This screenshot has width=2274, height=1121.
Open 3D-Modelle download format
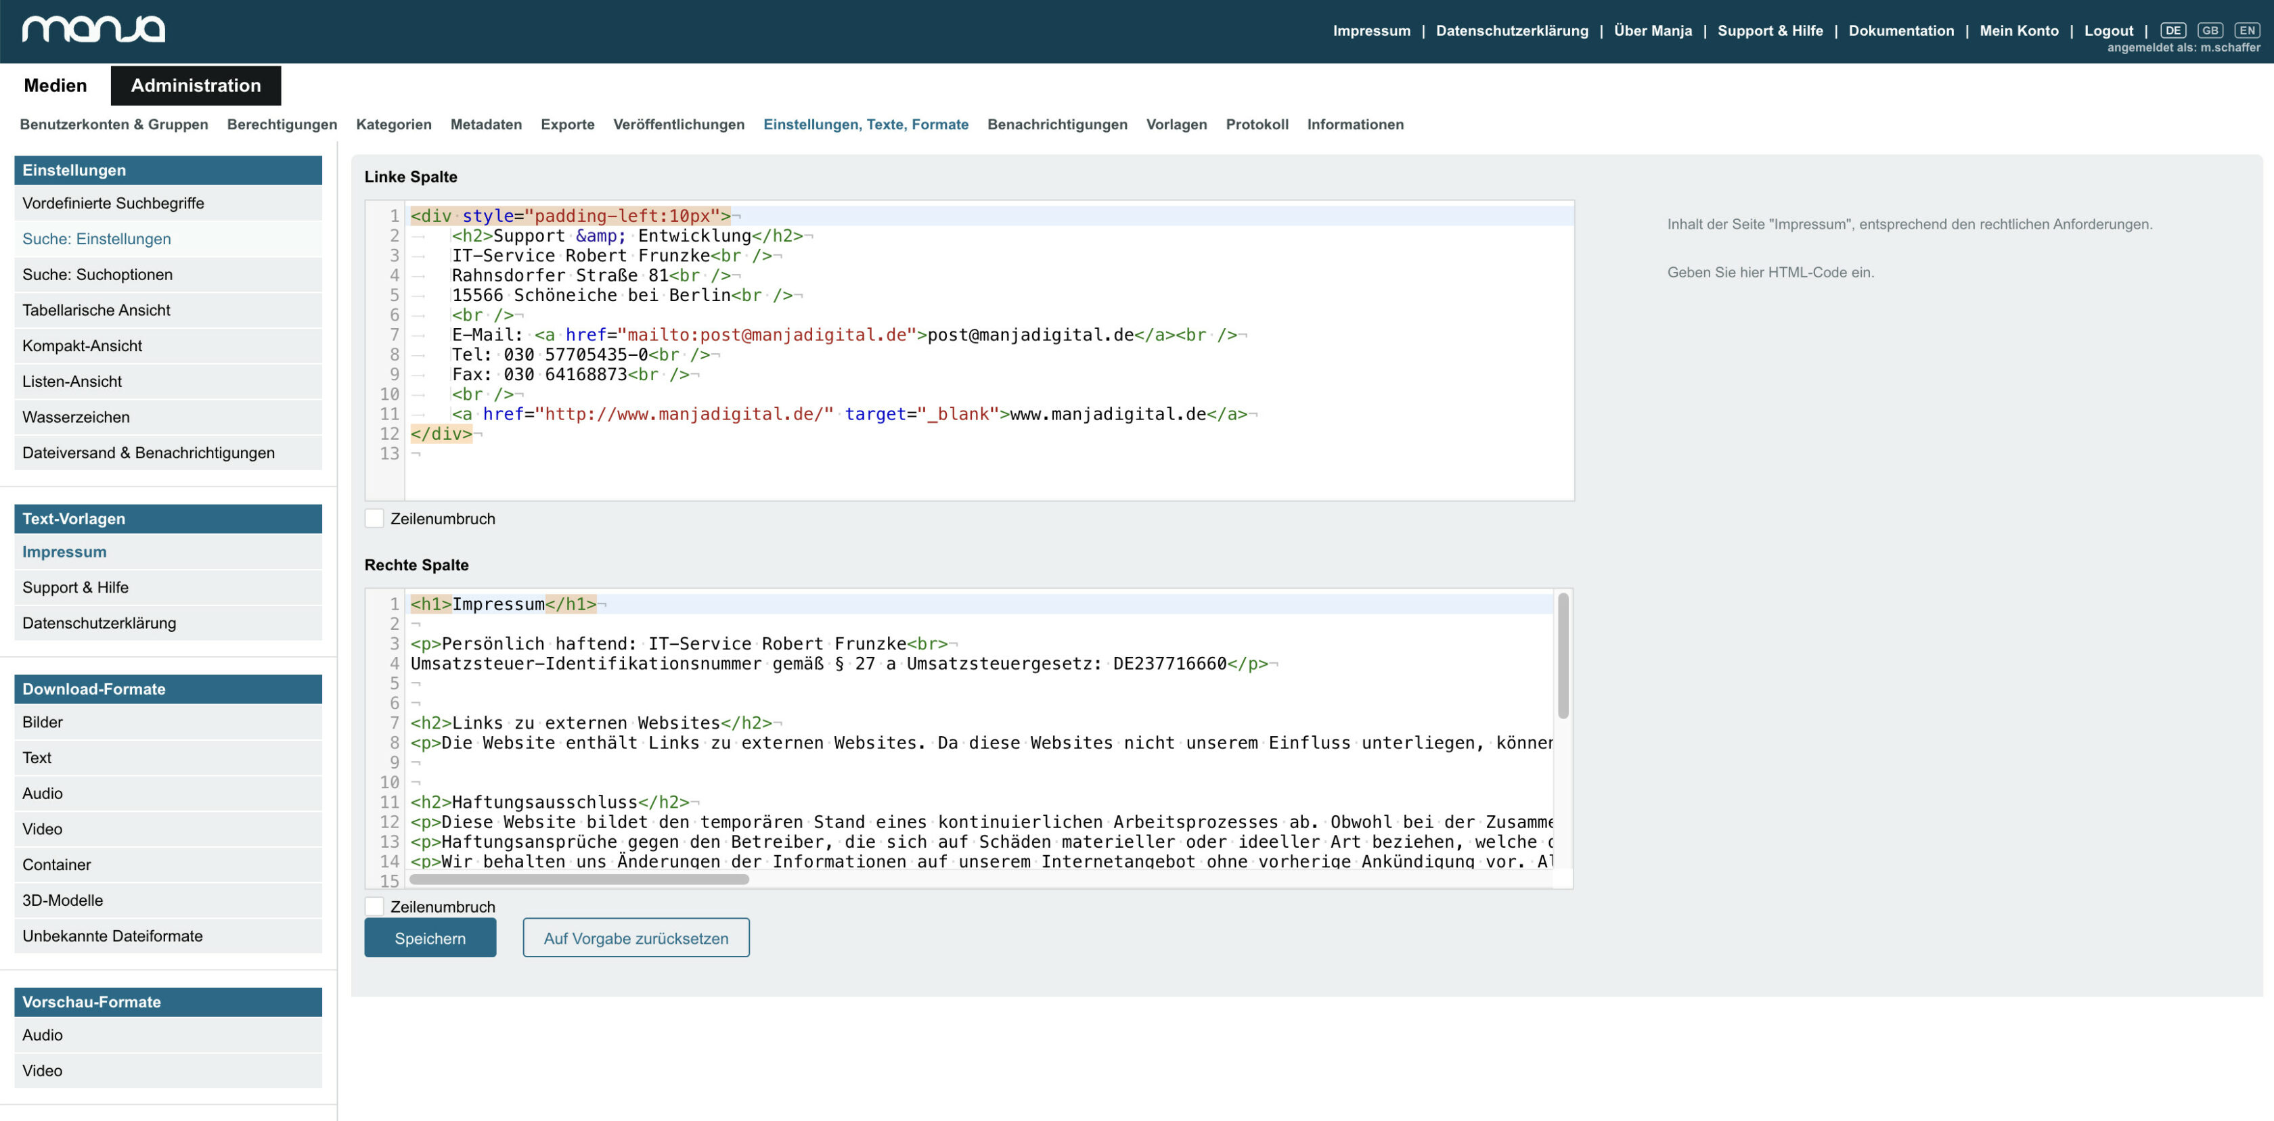coord(168,900)
